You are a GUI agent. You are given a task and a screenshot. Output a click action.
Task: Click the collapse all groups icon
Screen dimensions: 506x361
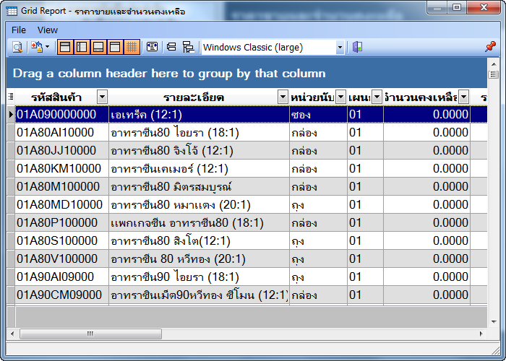pos(171,47)
